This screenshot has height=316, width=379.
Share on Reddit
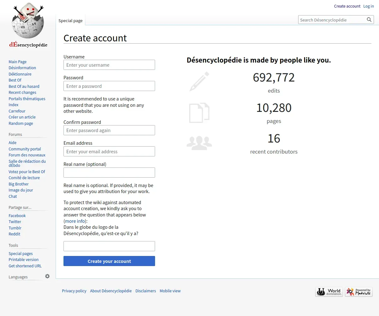15,234
